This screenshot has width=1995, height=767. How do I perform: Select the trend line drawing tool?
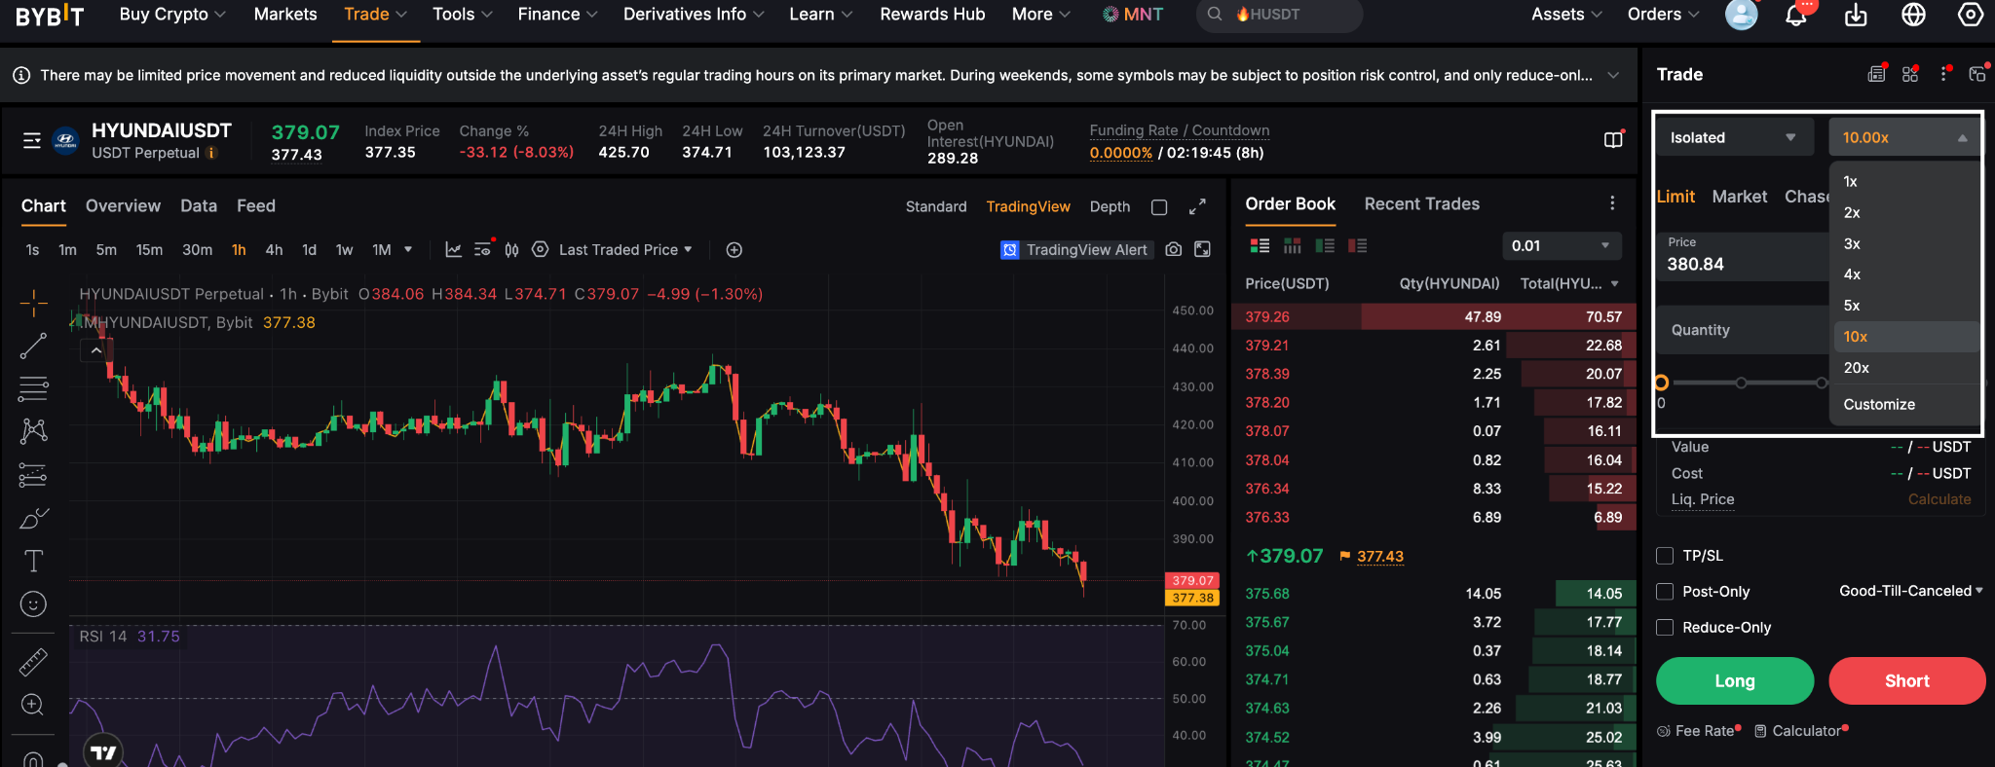(x=33, y=346)
